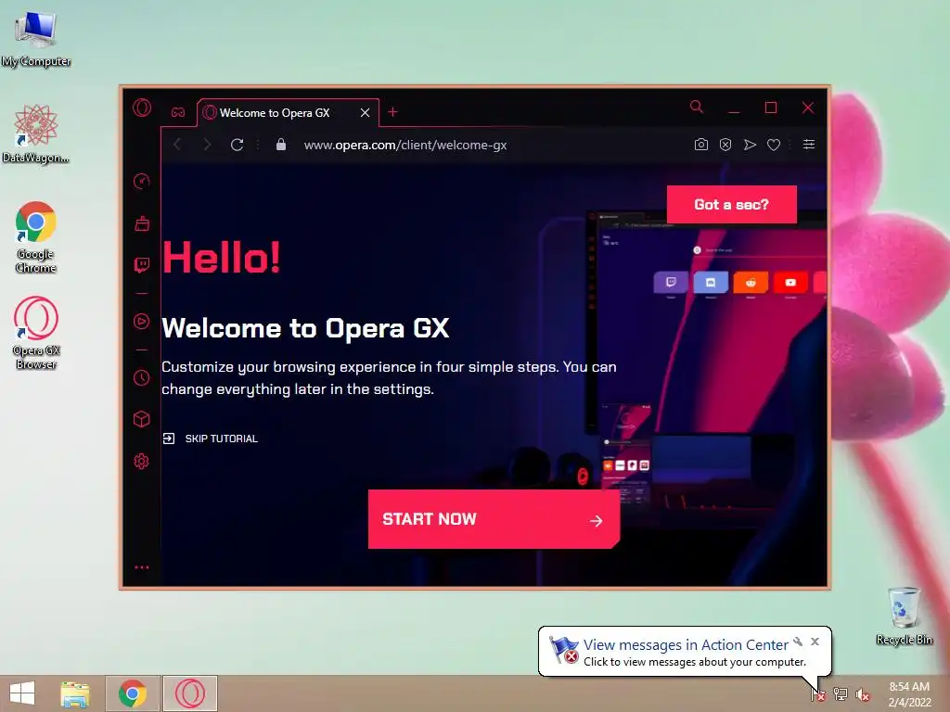
Task: Open balloon notification settings wrench icon
Action: 798,642
